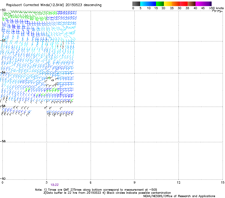Image resolution: width=225 pixels, height=198 pixels.
Task: Click the green 15-20 knots legend swatch
Action: click(x=160, y=4)
